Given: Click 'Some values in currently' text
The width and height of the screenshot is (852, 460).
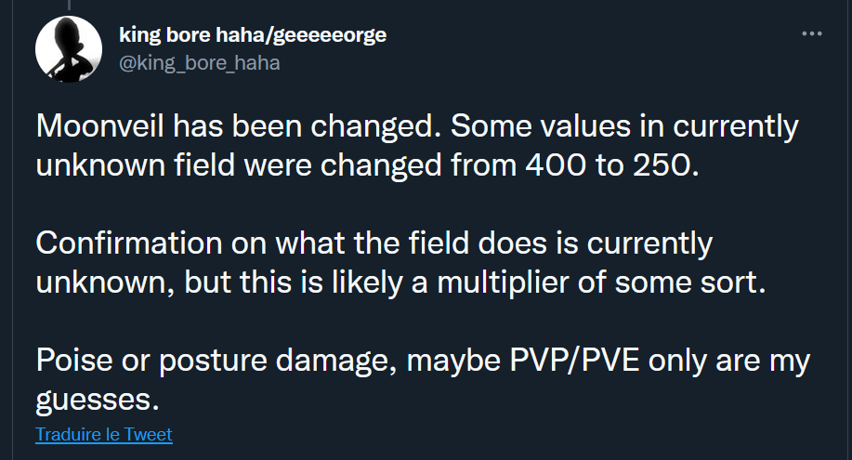Looking at the screenshot, I should (625, 126).
